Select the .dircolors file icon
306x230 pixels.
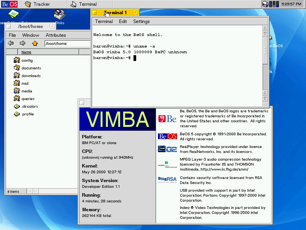[x=17, y=106]
